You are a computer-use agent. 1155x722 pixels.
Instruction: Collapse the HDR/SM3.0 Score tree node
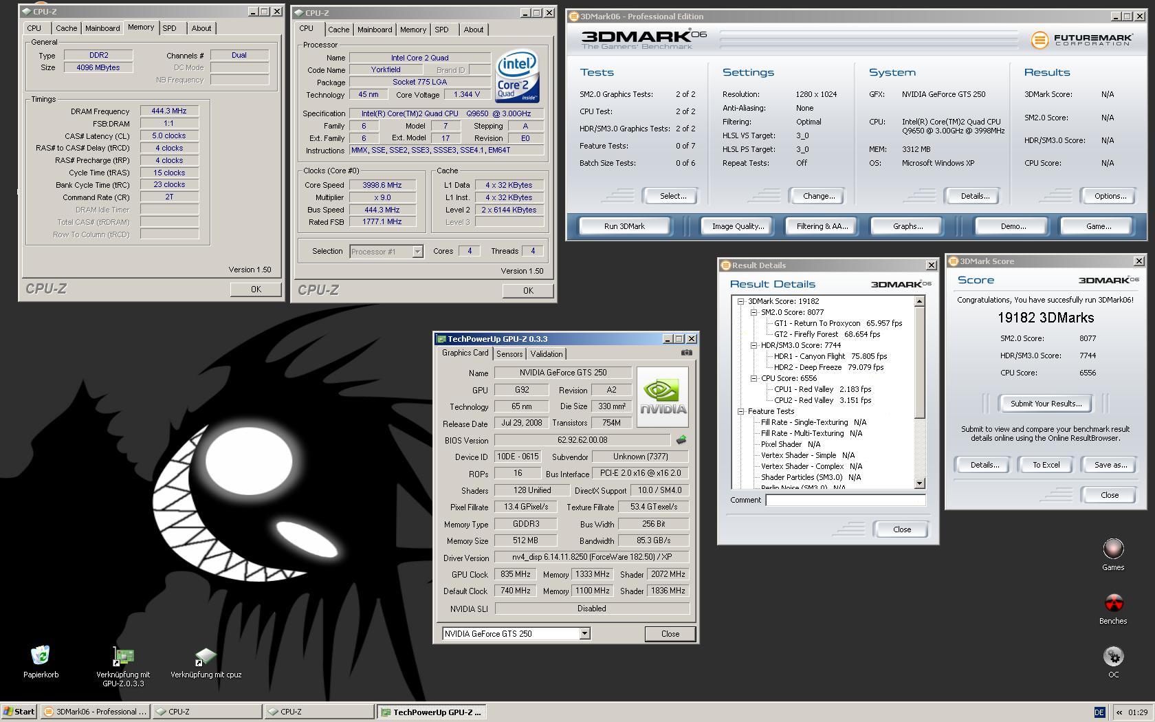(x=753, y=345)
